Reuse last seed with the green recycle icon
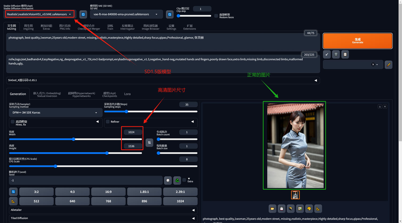Viewport: 402px width, 223px height. pos(177,180)
